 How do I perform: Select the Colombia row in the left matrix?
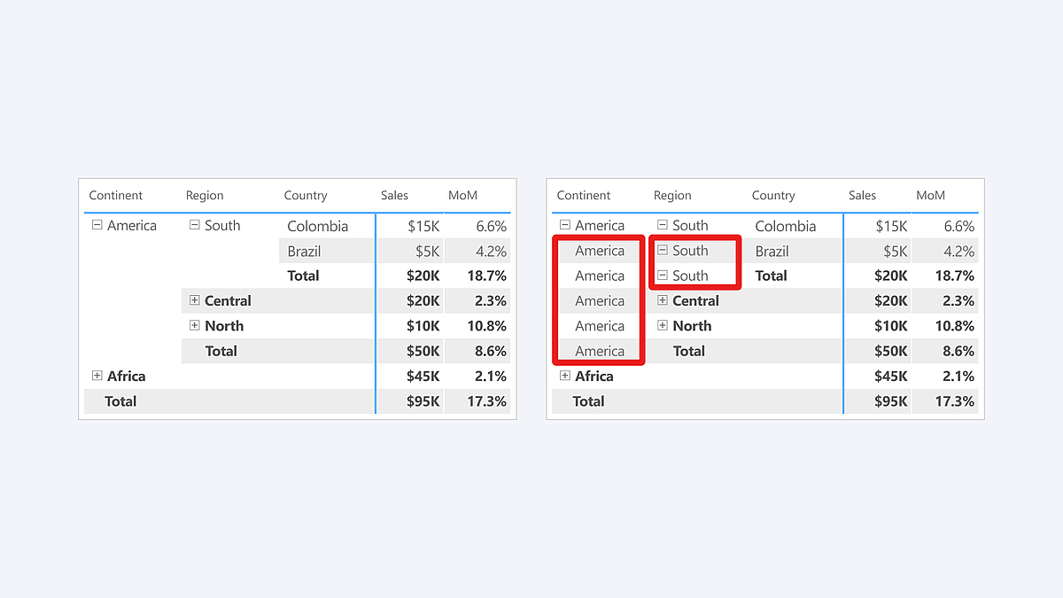click(x=317, y=226)
